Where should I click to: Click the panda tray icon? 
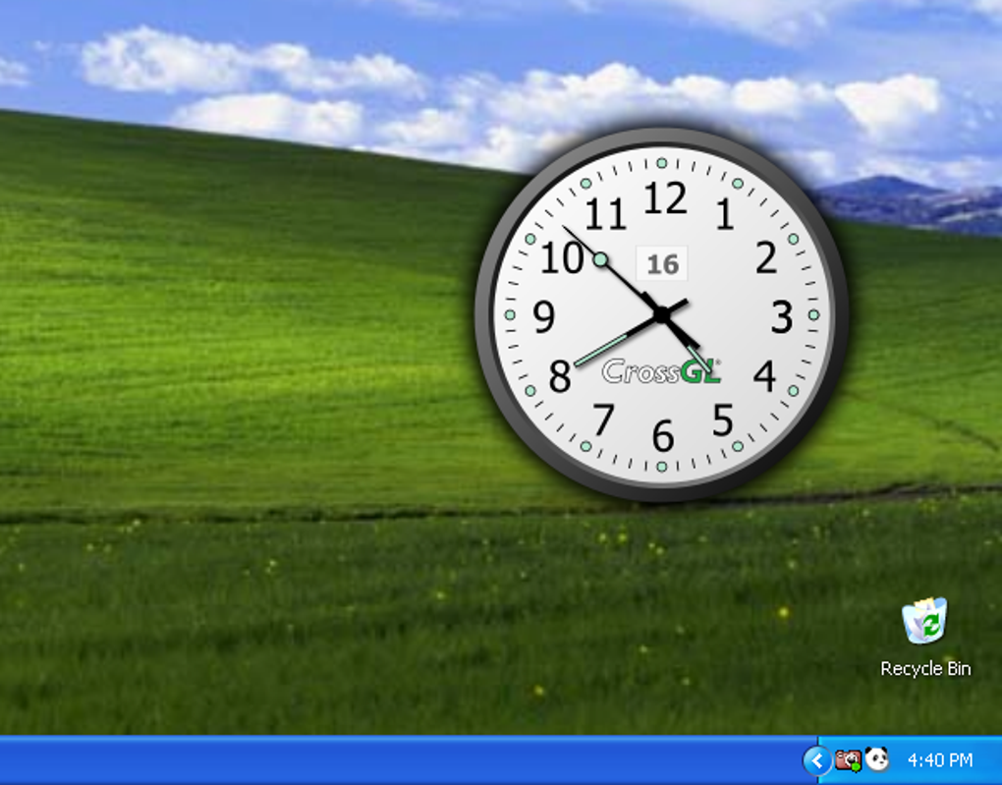(876, 759)
